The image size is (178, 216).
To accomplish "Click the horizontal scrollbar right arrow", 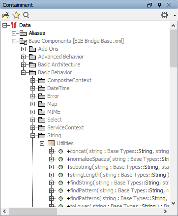I will [165, 212].
